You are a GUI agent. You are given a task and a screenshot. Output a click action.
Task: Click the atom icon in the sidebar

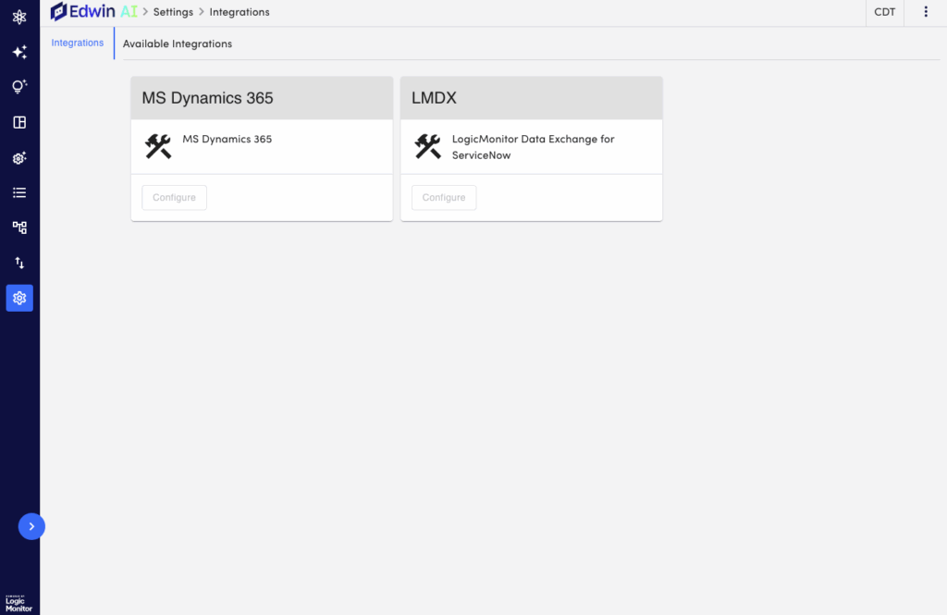pos(19,17)
